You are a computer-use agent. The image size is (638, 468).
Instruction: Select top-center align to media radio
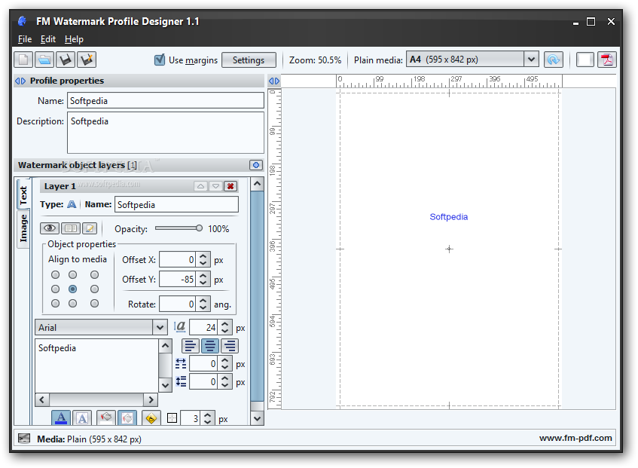[73, 275]
